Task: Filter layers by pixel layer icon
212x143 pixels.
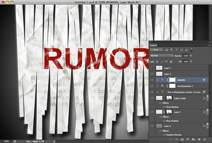Action: (x=166, y=50)
